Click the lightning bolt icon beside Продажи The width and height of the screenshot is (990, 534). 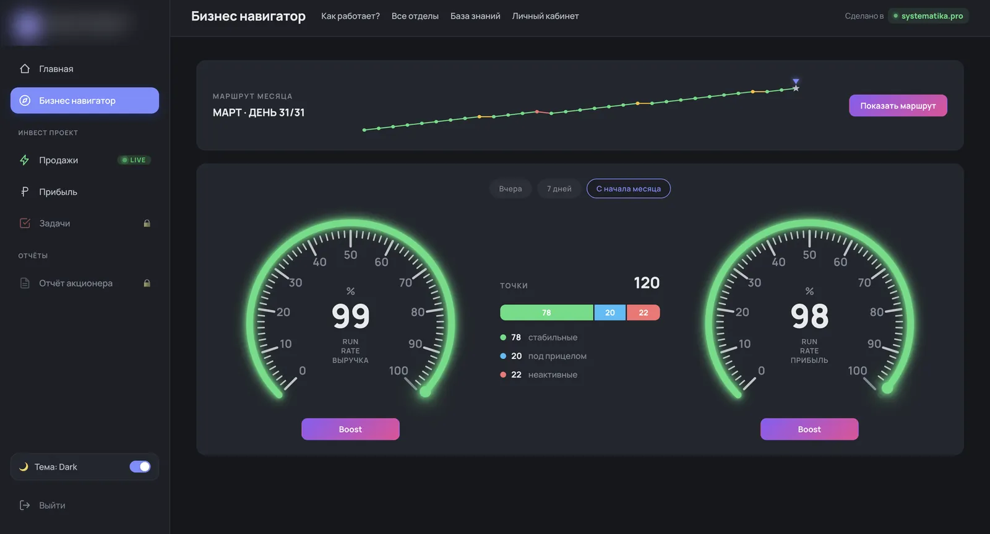(x=25, y=160)
